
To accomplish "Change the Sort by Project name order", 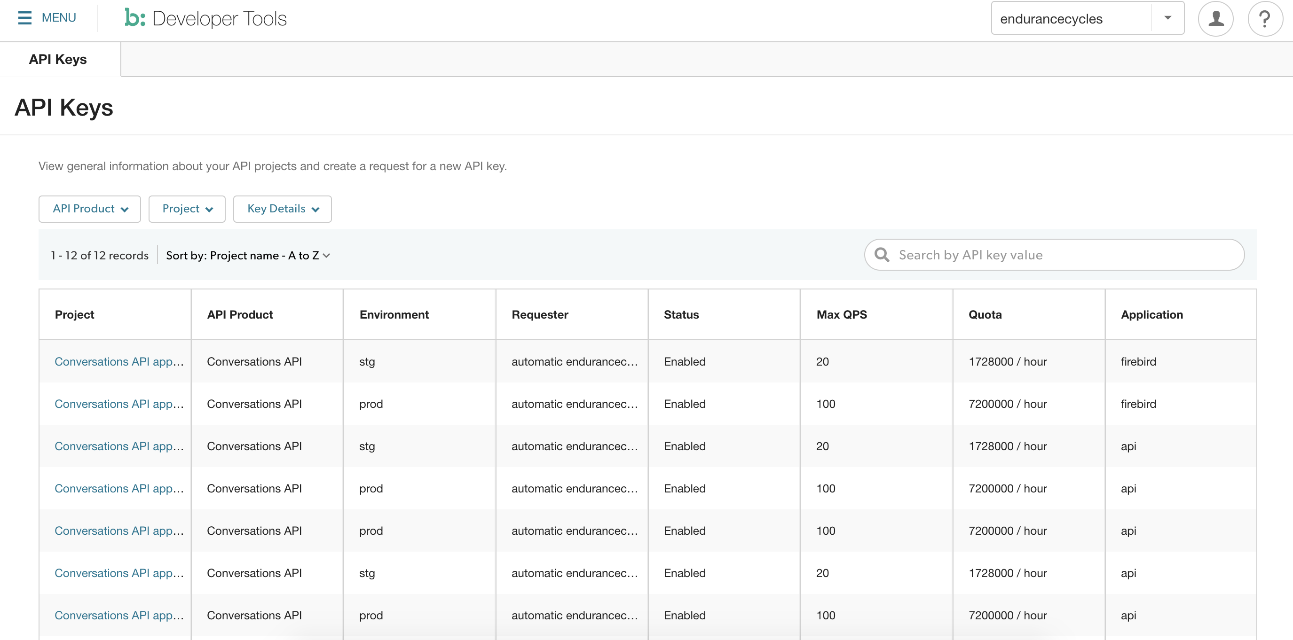I will [x=248, y=255].
